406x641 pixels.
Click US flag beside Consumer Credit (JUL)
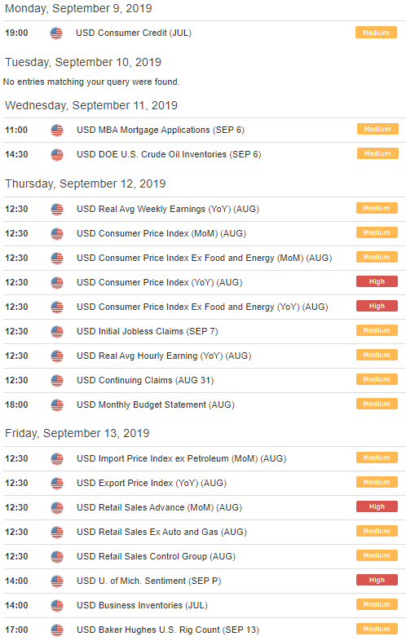56,33
